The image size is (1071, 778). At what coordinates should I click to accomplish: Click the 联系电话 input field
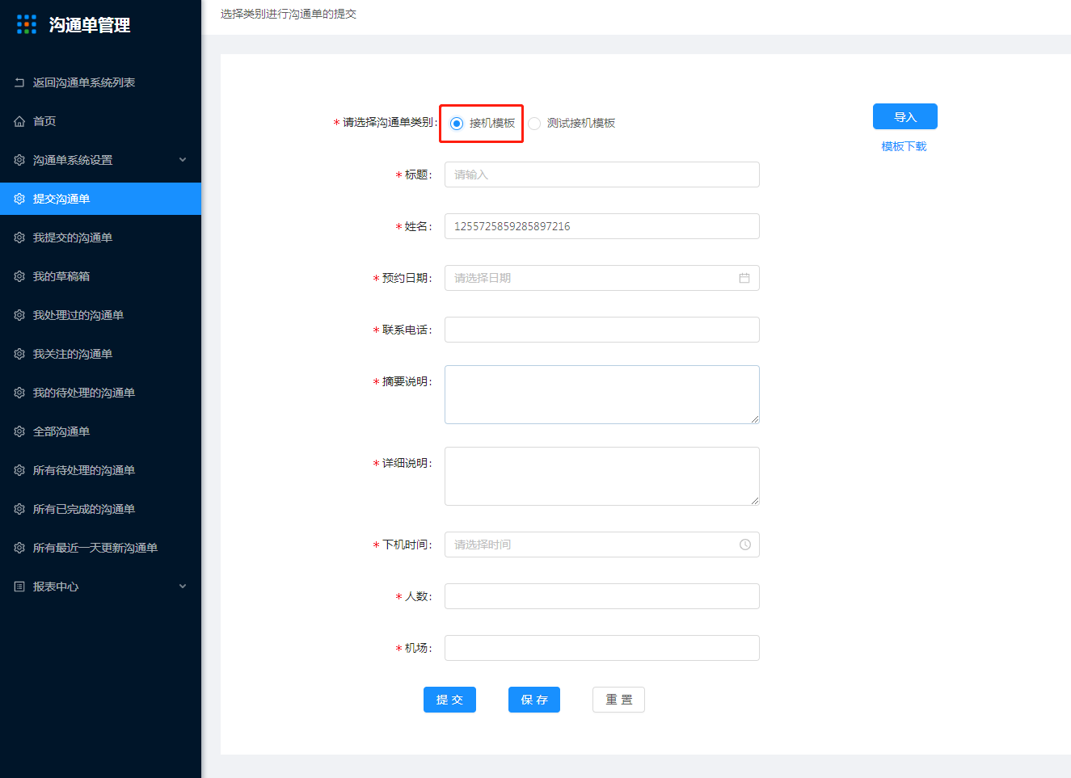click(x=602, y=330)
